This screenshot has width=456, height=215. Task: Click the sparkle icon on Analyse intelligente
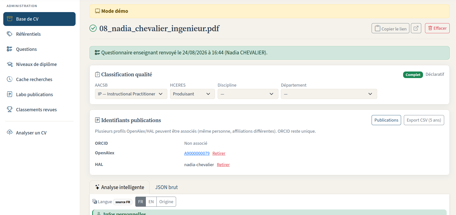tap(97, 187)
